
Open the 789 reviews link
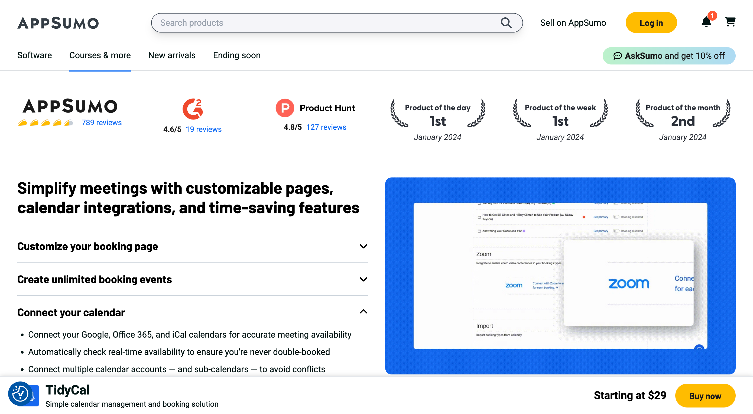point(101,122)
